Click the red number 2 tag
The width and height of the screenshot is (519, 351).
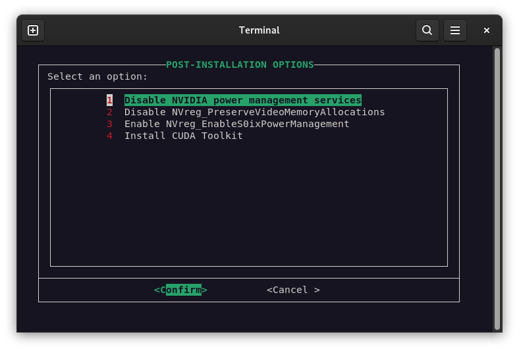(x=109, y=112)
